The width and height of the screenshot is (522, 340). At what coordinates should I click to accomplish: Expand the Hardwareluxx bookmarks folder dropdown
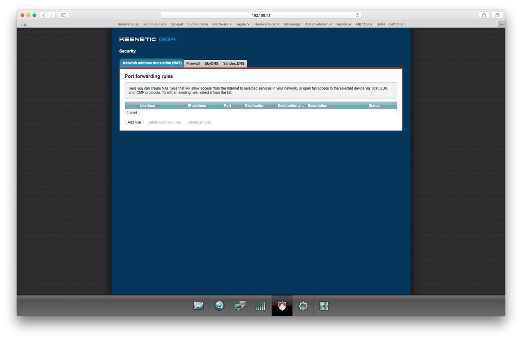click(x=267, y=24)
